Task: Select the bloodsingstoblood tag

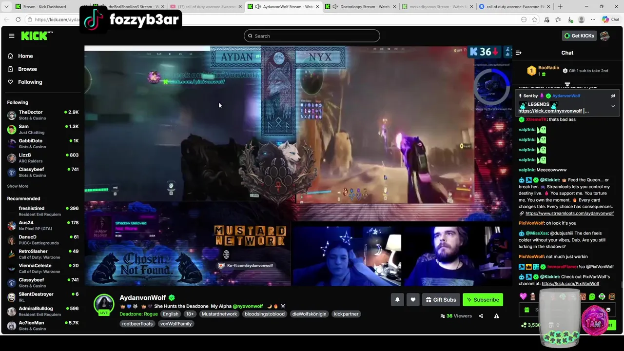Action: [x=265, y=314]
